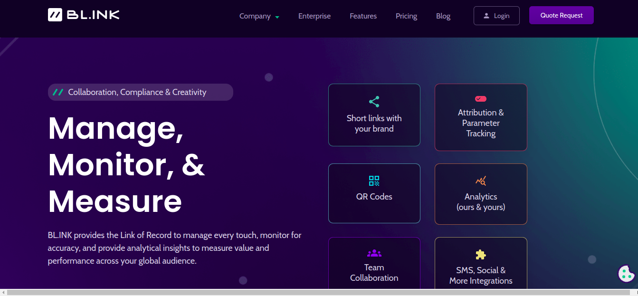Click the paragraph starting "BL.INK provides the Link"
638x296 pixels.
click(175, 248)
